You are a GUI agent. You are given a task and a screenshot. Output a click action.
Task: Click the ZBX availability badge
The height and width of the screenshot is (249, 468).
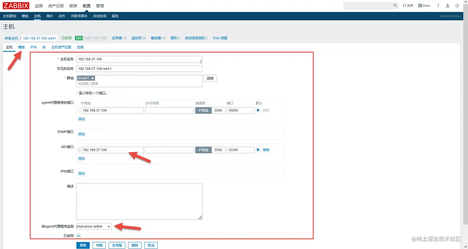pyautogui.click(x=79, y=38)
